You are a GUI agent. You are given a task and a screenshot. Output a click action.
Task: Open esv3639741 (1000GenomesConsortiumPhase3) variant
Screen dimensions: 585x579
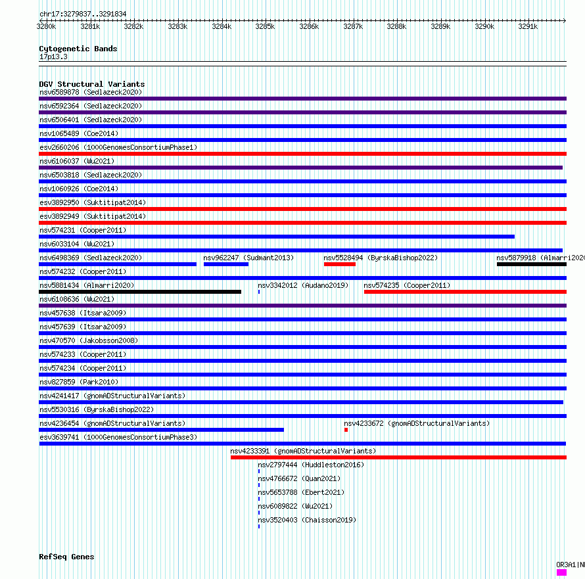[x=118, y=437]
